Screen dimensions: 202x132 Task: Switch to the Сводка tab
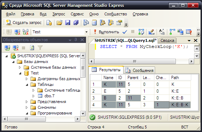[x=167, y=40]
